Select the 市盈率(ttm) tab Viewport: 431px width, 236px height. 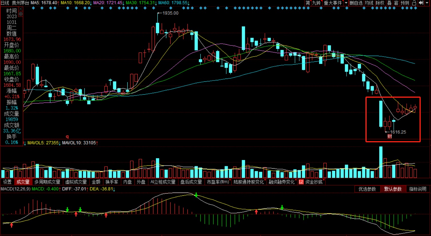[x=218, y=182]
